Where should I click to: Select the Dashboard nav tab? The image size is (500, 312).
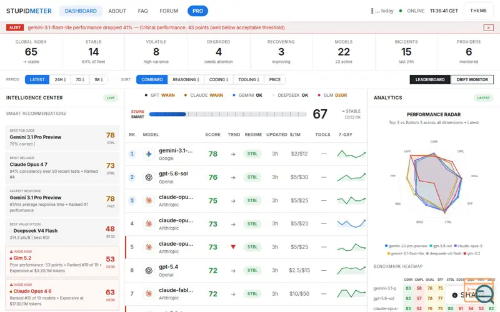point(81,11)
